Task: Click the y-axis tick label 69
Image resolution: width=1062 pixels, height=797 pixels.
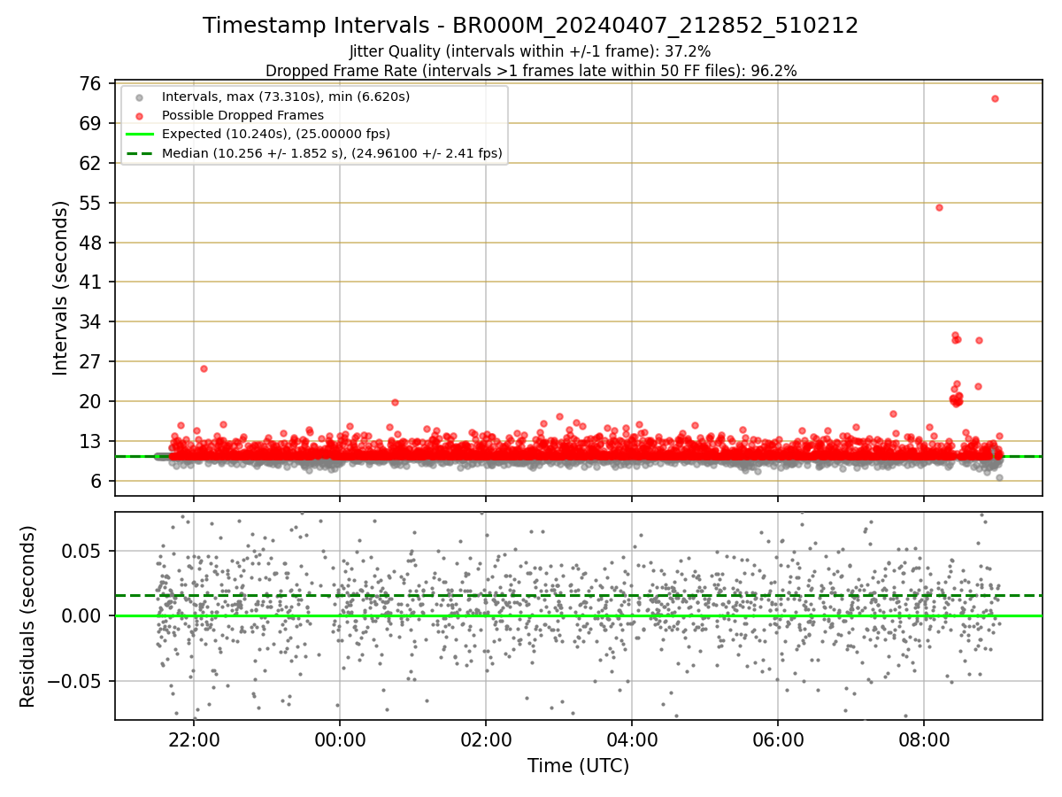Action: pyautogui.click(x=88, y=123)
